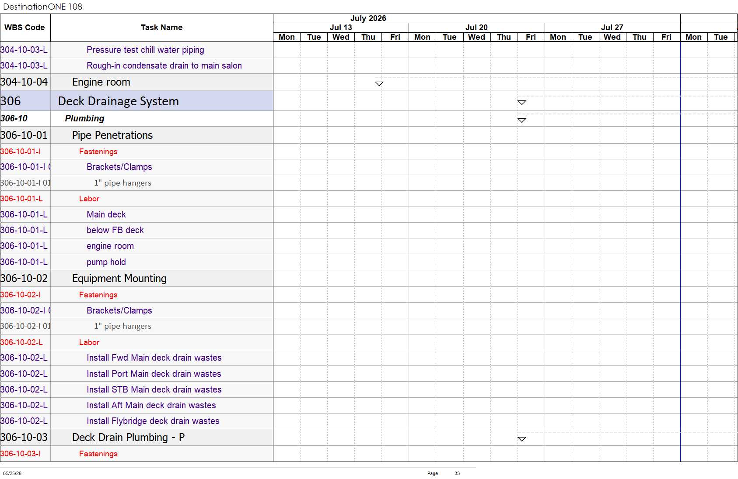This screenshot has width=738, height=479.
Task: Click the Plumbing row milestone marker
Action: (521, 120)
